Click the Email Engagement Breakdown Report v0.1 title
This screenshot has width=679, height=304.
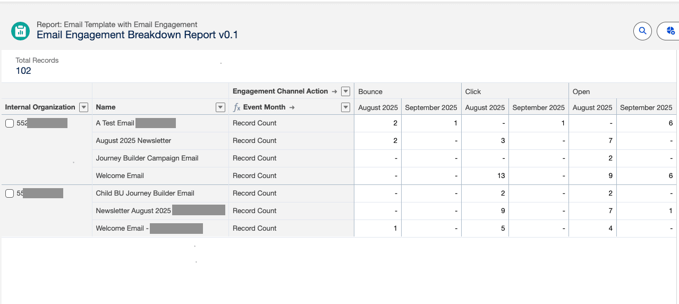point(138,35)
